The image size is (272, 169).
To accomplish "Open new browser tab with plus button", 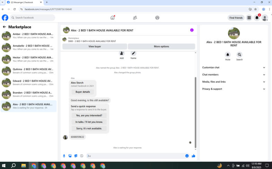I will click(47, 2).
